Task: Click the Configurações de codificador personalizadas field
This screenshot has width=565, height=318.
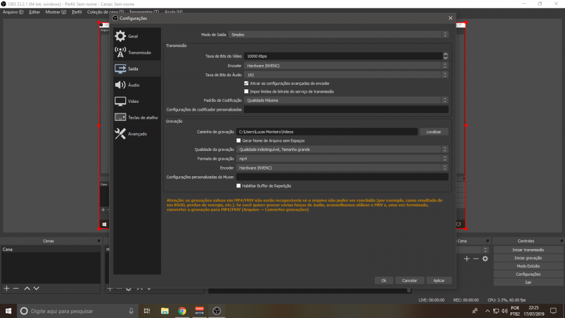Action: point(346,110)
